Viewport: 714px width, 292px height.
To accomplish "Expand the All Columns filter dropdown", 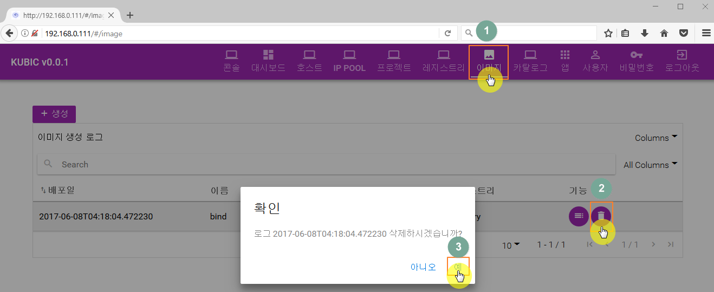I will click(x=651, y=165).
